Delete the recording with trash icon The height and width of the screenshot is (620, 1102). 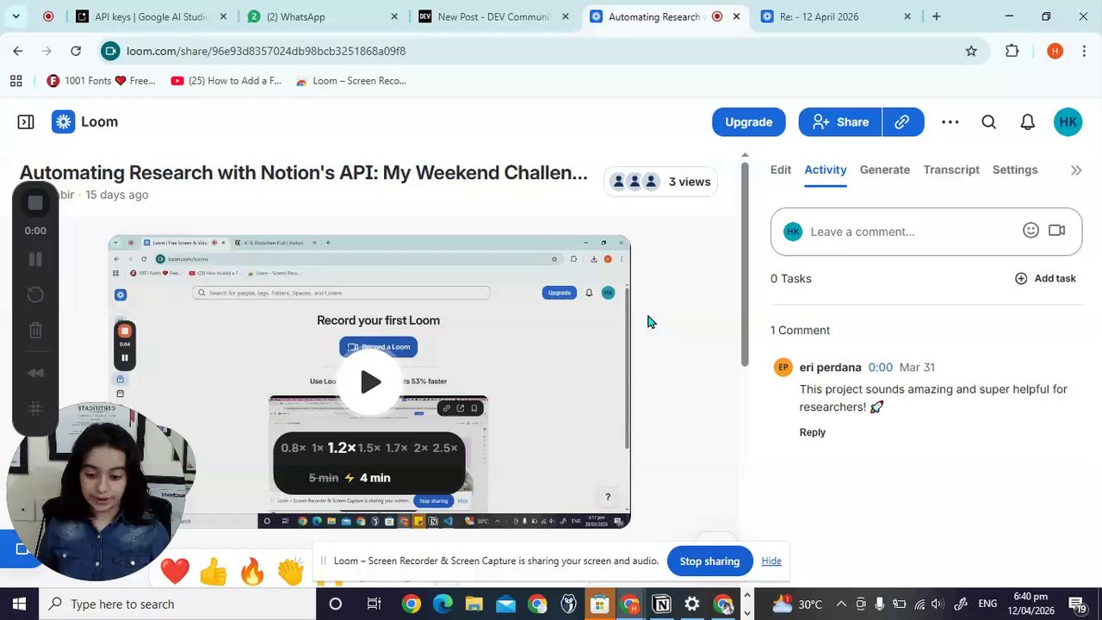[x=35, y=330]
